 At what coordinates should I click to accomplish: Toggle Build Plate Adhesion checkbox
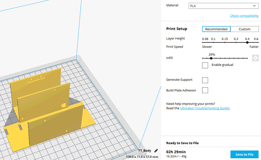coord(205,90)
